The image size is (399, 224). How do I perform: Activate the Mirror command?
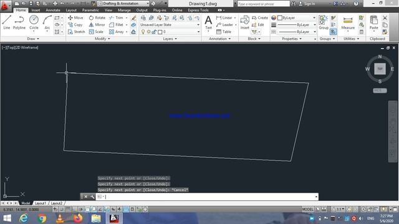[x=97, y=25]
